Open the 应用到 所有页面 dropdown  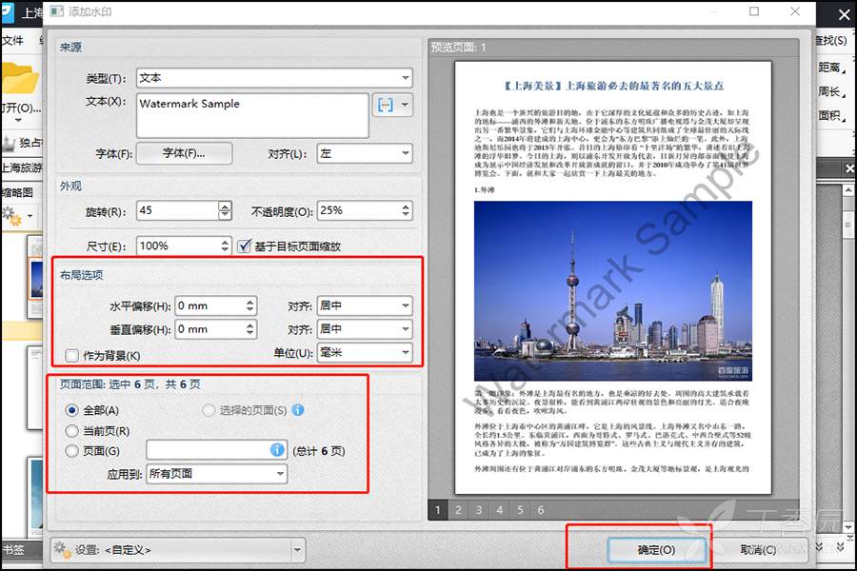point(216,473)
